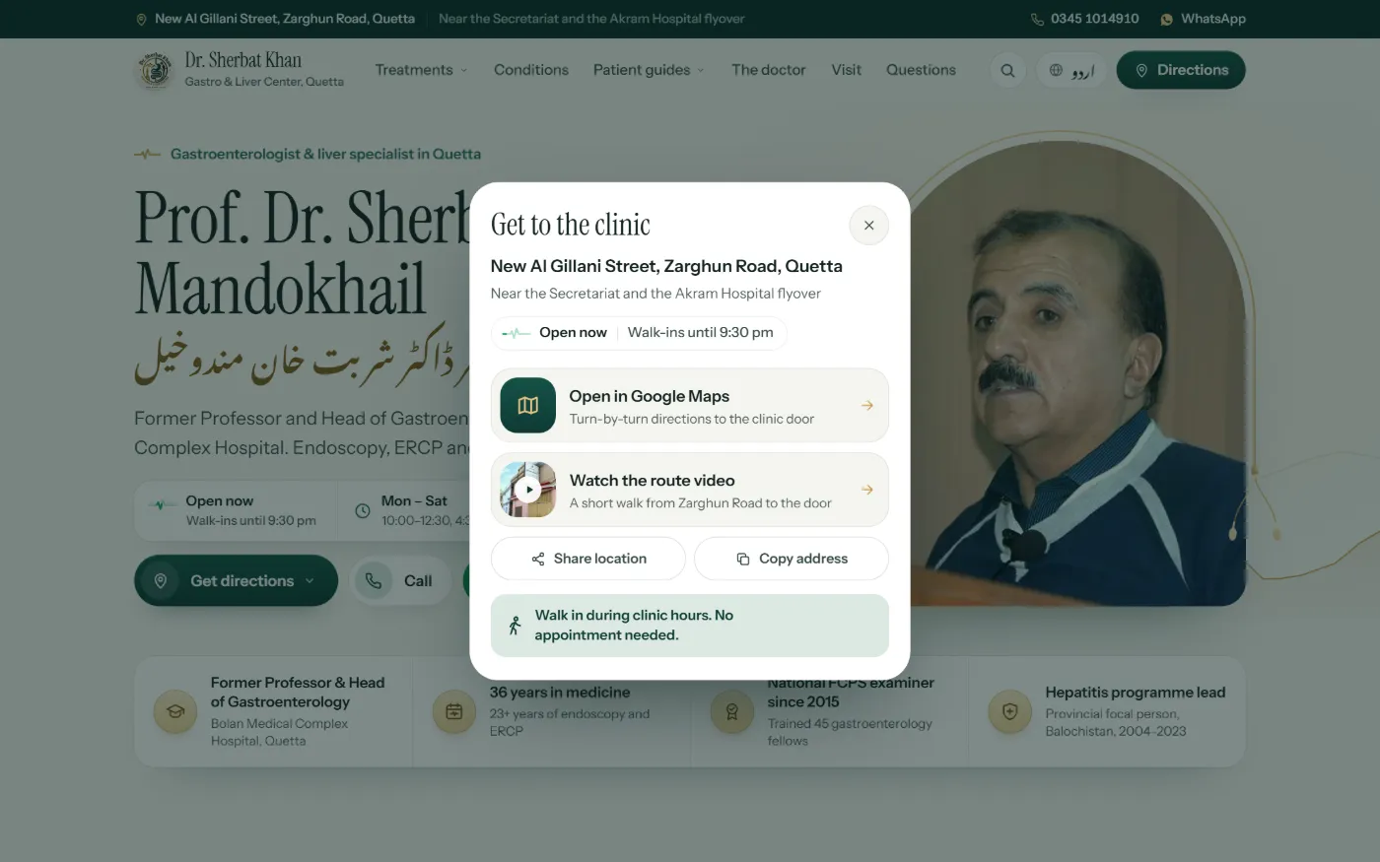Click Walk-ins until 9:30 pm in dialog
Image resolution: width=1380 pixels, height=862 pixels.
(701, 333)
